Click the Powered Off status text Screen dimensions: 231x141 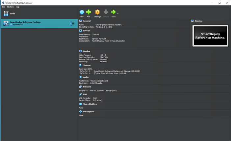click(18, 25)
